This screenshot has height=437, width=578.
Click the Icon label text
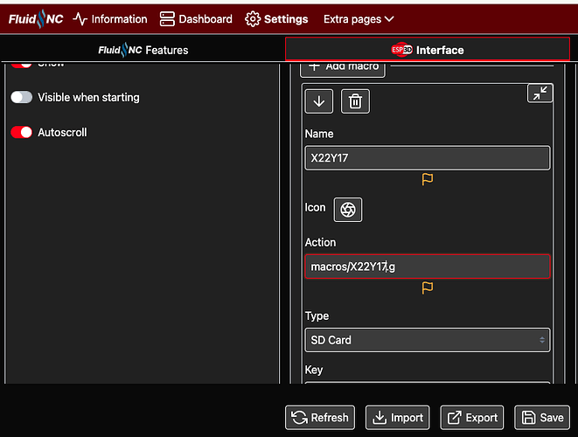click(315, 207)
